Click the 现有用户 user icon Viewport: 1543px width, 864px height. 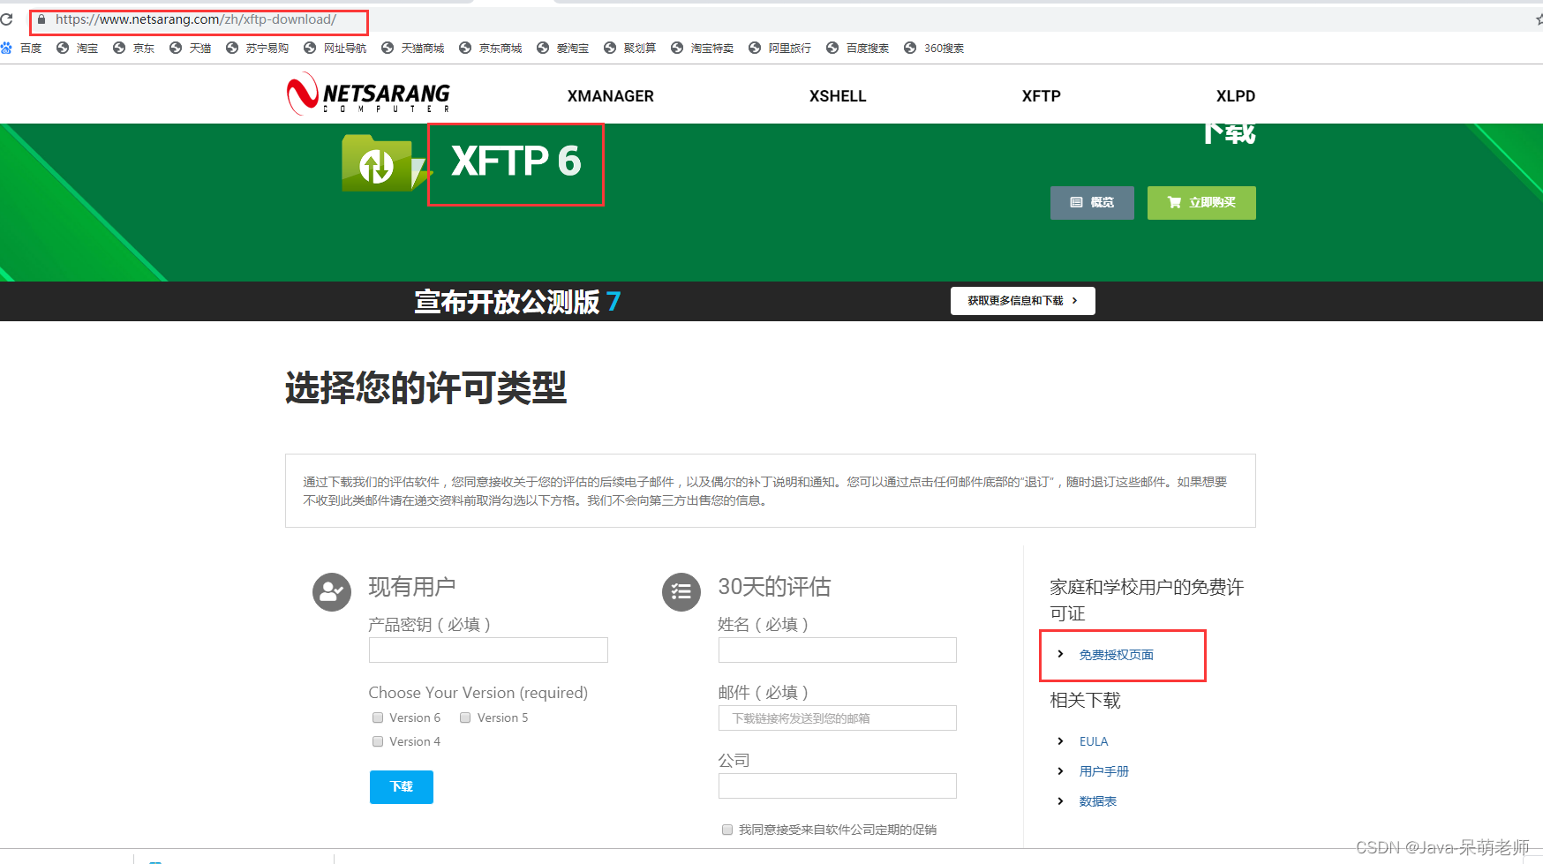332,591
